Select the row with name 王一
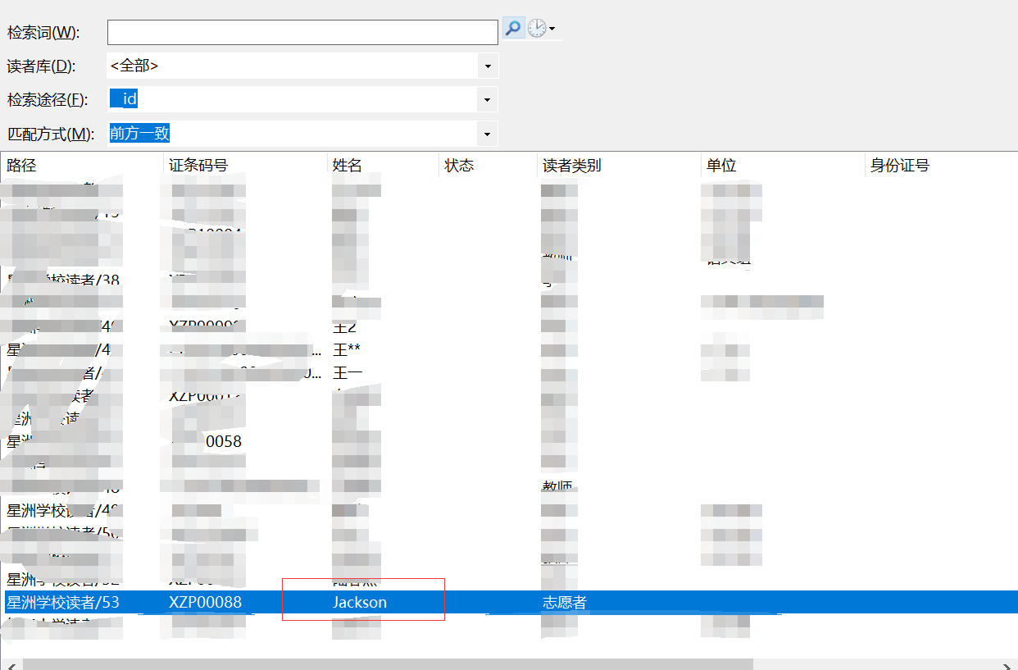The image size is (1018, 670). coord(509,373)
